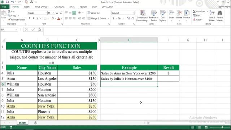Expand the Merge & Center dropdown arrow
This screenshot has height=130, width=231.
pos(108,18)
